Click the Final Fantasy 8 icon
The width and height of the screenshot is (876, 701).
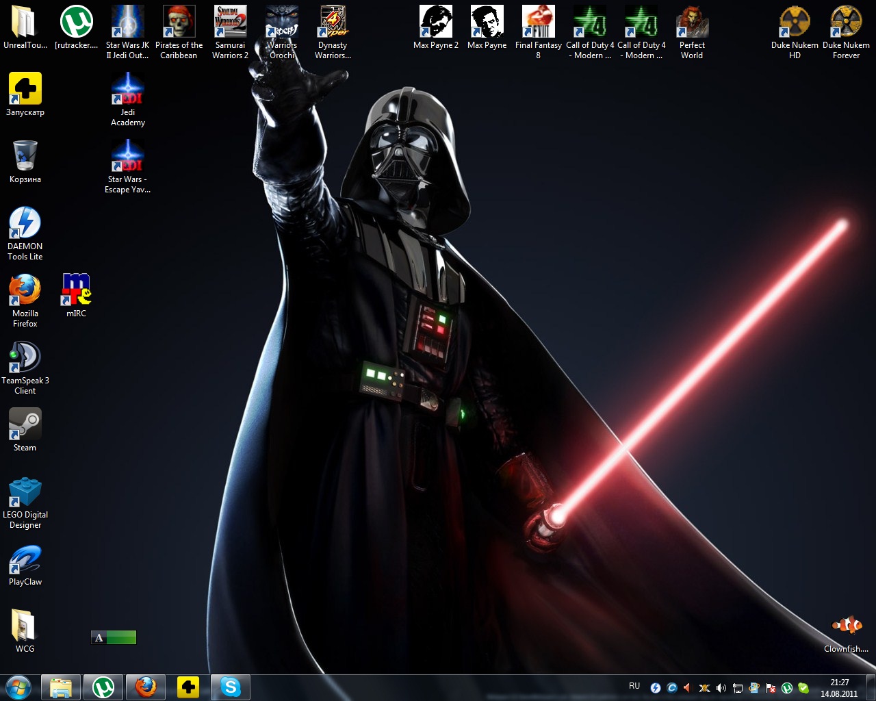click(x=539, y=23)
